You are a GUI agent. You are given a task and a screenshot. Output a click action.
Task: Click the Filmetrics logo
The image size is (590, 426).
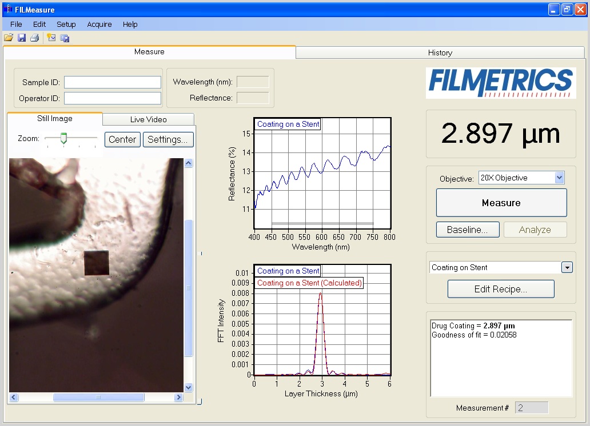pyautogui.click(x=501, y=83)
